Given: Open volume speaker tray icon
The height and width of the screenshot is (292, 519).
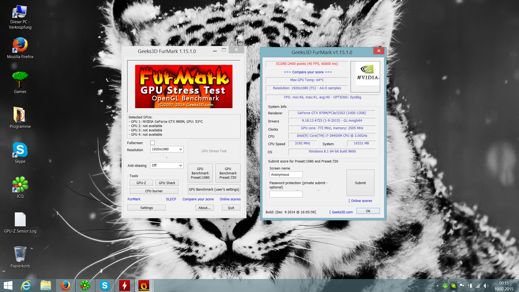Looking at the screenshot, I should click(486, 286).
